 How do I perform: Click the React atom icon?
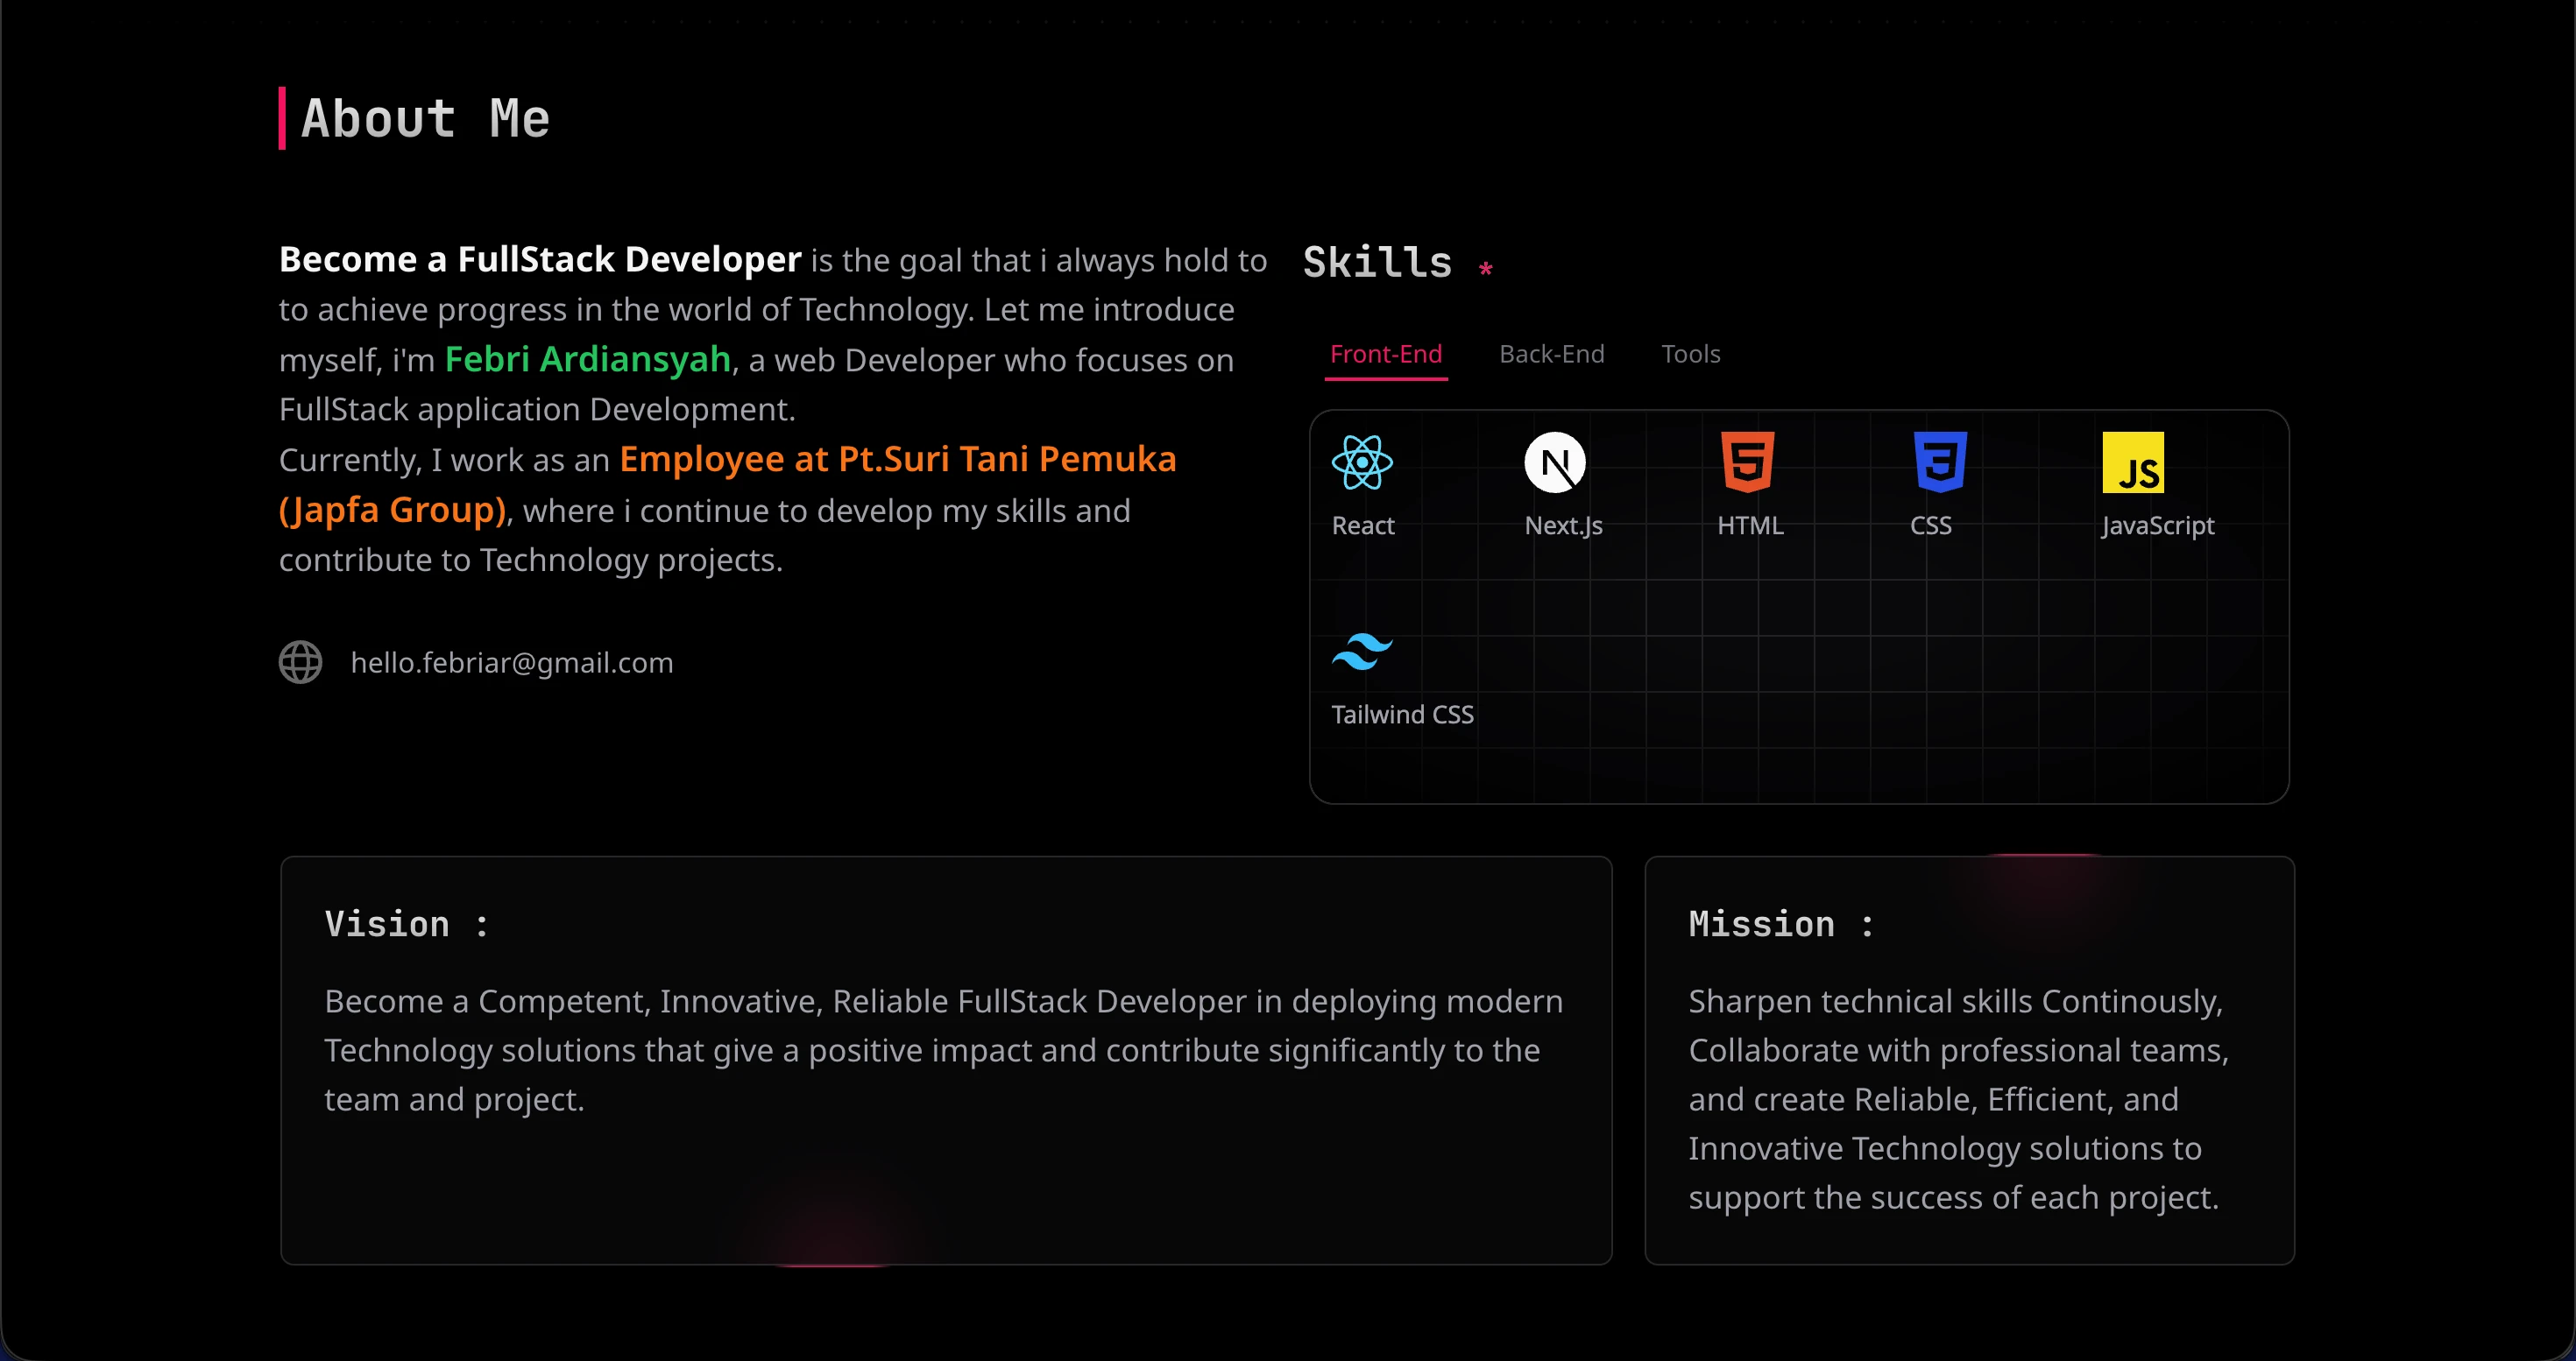tap(1362, 462)
